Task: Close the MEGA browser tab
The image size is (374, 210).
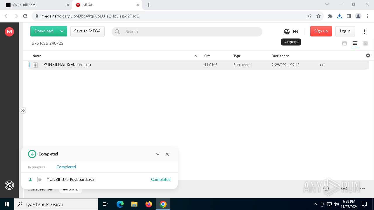Action: 138,5
